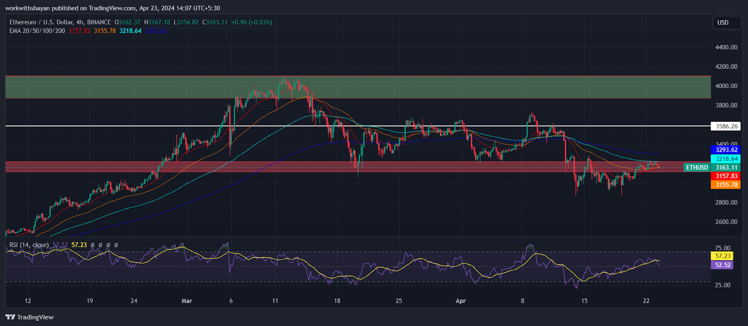748x326 pixels.
Task: Click the ETHUSD symbol price tag
Action: coord(697,167)
